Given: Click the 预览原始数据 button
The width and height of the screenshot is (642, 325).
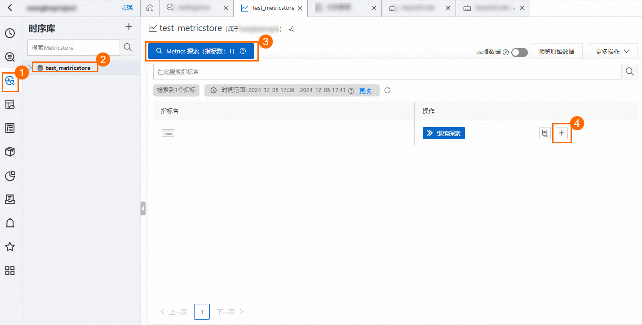Looking at the screenshot, I should point(556,52).
